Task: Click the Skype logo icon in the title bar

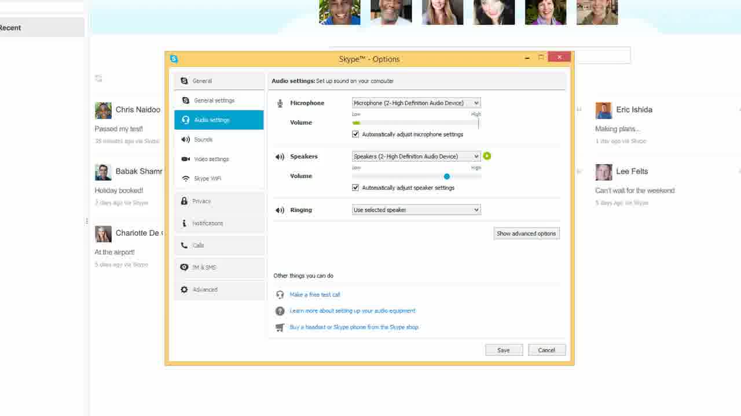Action: click(174, 59)
